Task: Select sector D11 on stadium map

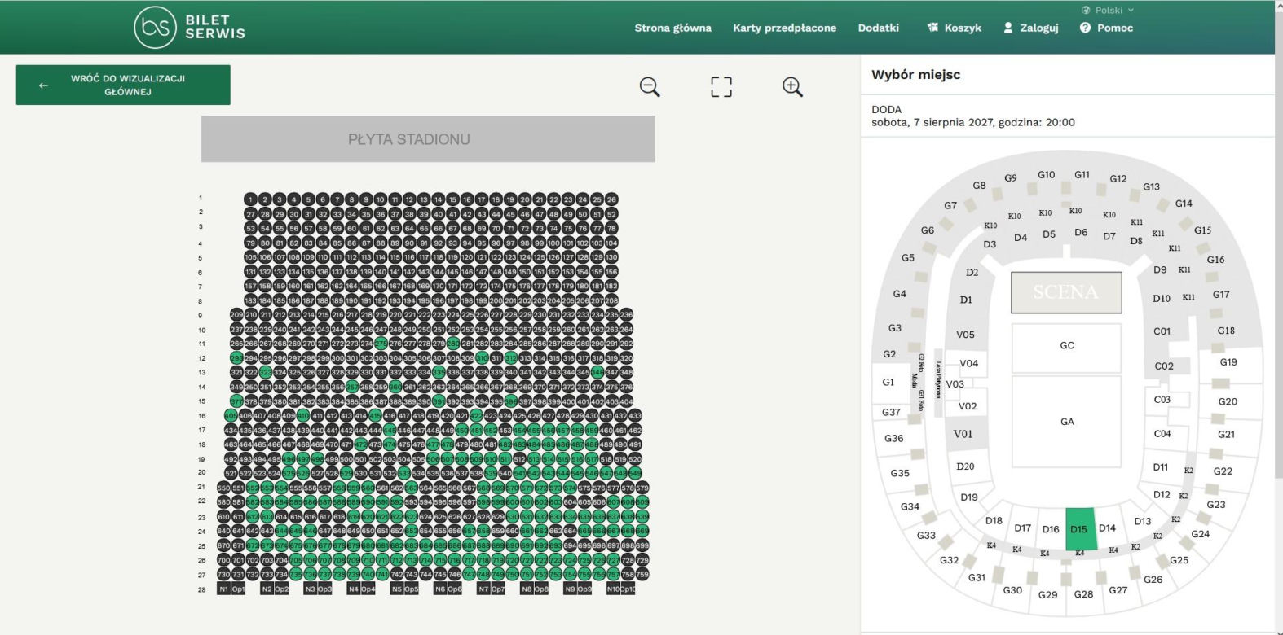Action: tap(1161, 467)
